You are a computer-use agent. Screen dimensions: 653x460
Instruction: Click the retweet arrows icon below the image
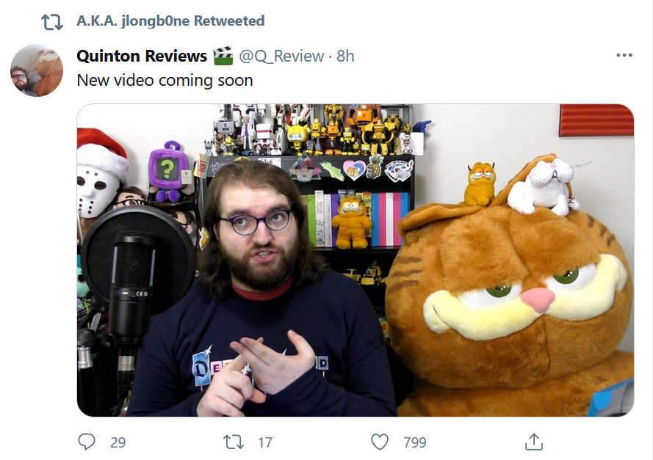[x=234, y=442]
